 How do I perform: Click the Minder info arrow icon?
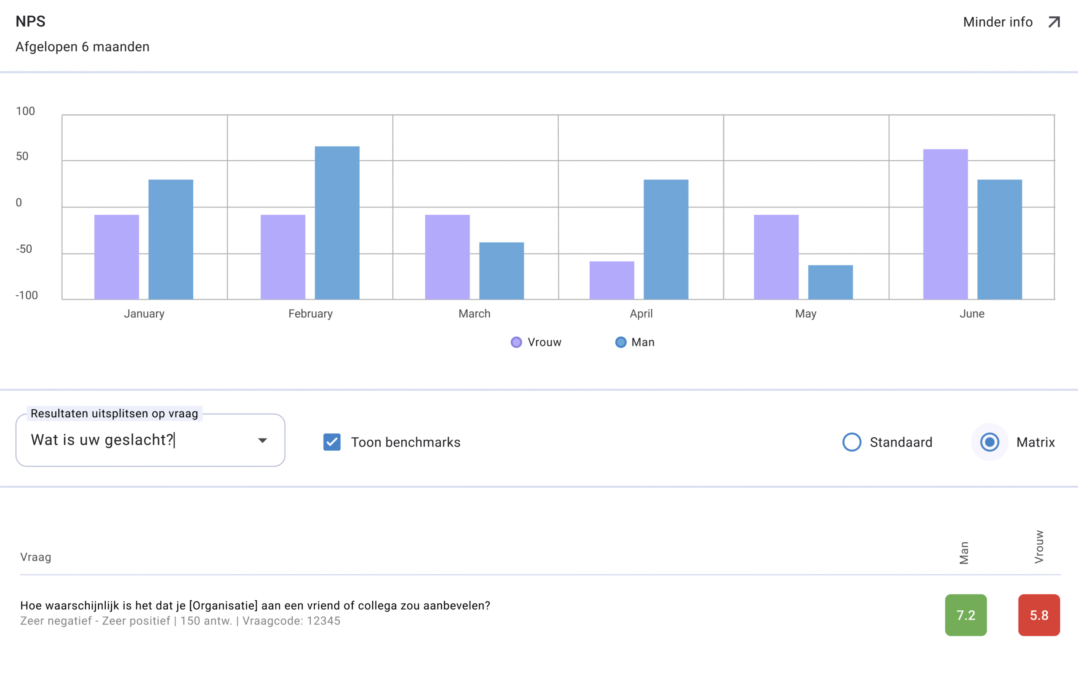tap(1054, 22)
